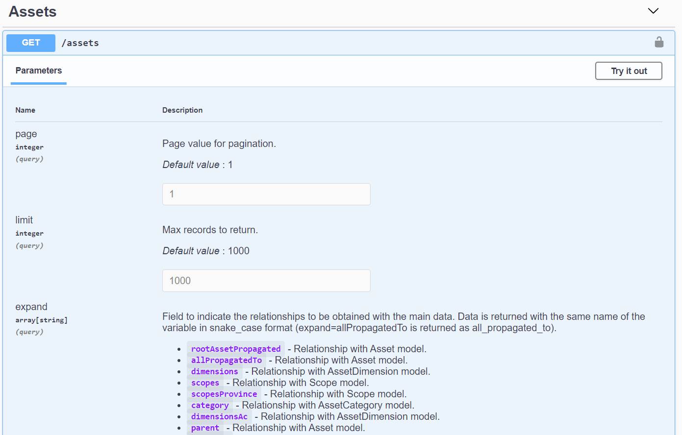Image resolution: width=682 pixels, height=435 pixels.
Task: Select the parent relationship token
Action: pyautogui.click(x=205, y=428)
